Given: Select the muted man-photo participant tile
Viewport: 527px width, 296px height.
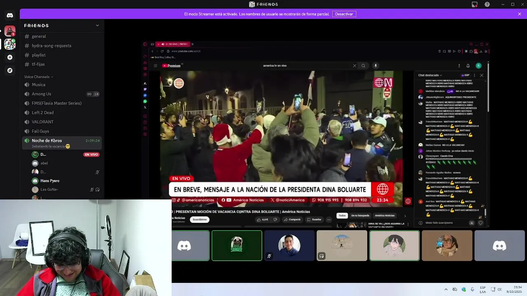Looking at the screenshot, I should pos(289,245).
